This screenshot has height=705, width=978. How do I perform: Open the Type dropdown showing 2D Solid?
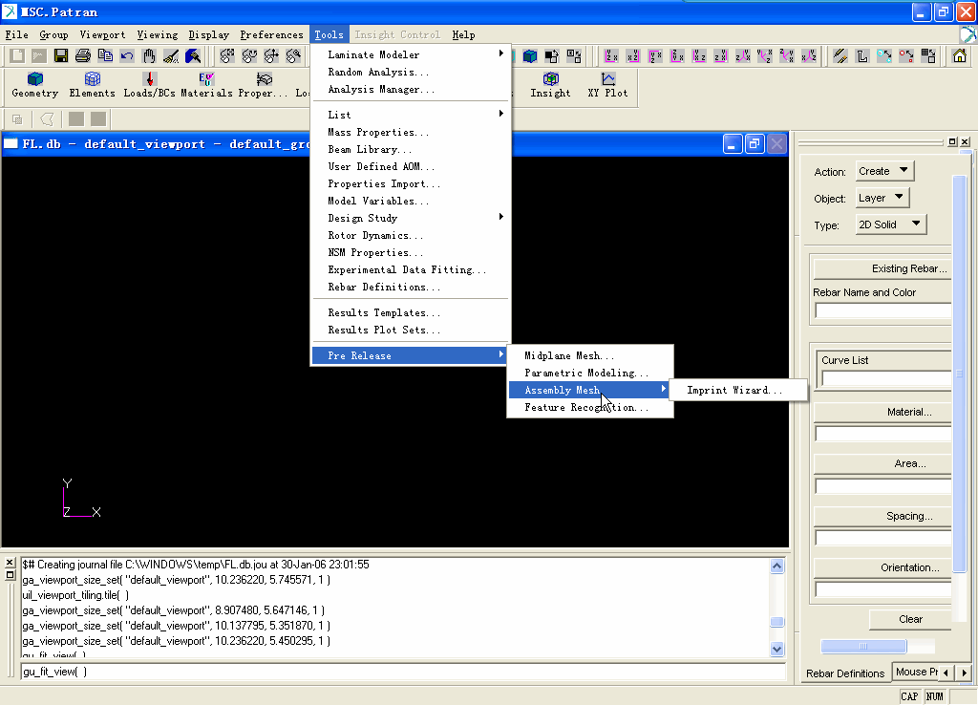[x=891, y=224]
